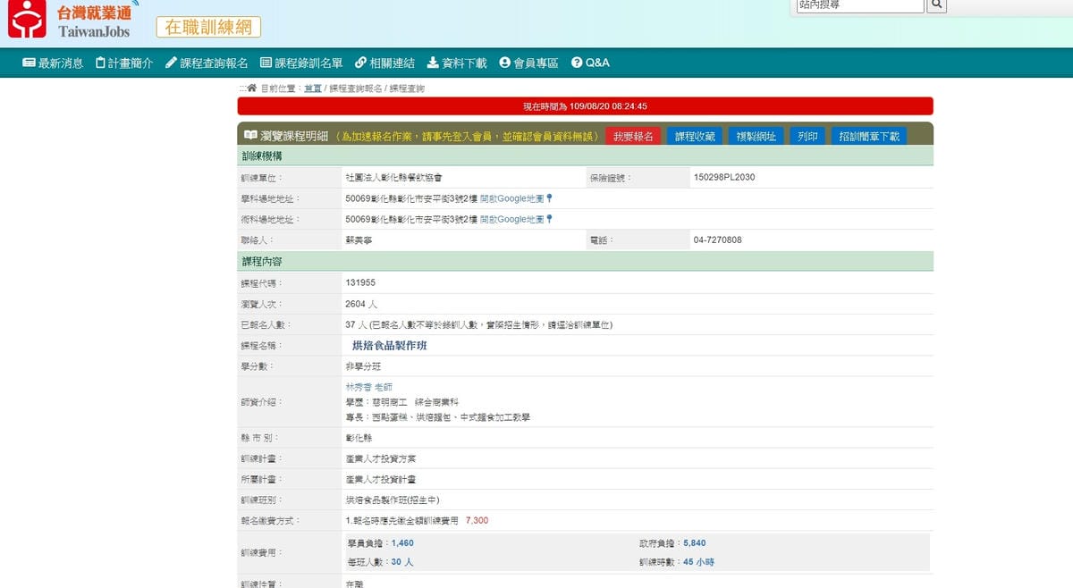
Task: Open the 相關連結 menu
Action: click(384, 63)
